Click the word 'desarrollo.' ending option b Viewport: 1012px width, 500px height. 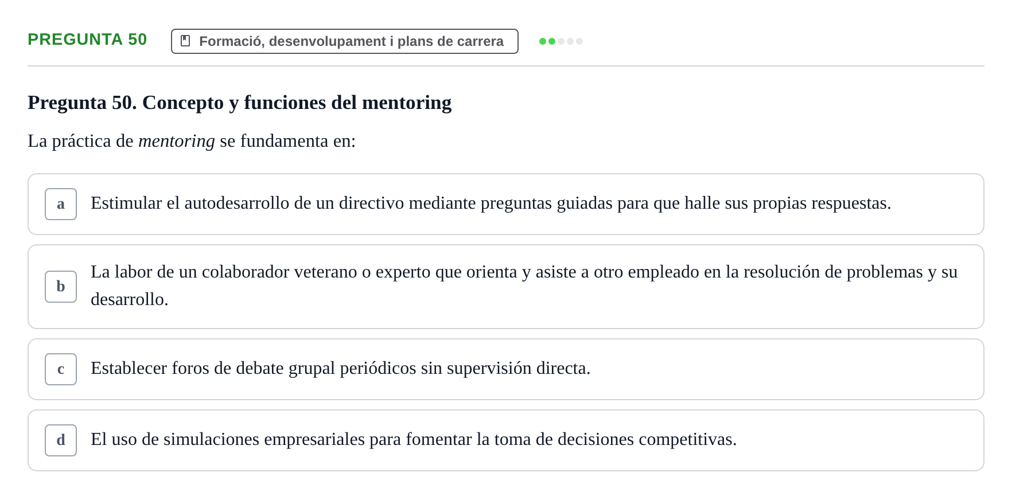(x=130, y=299)
